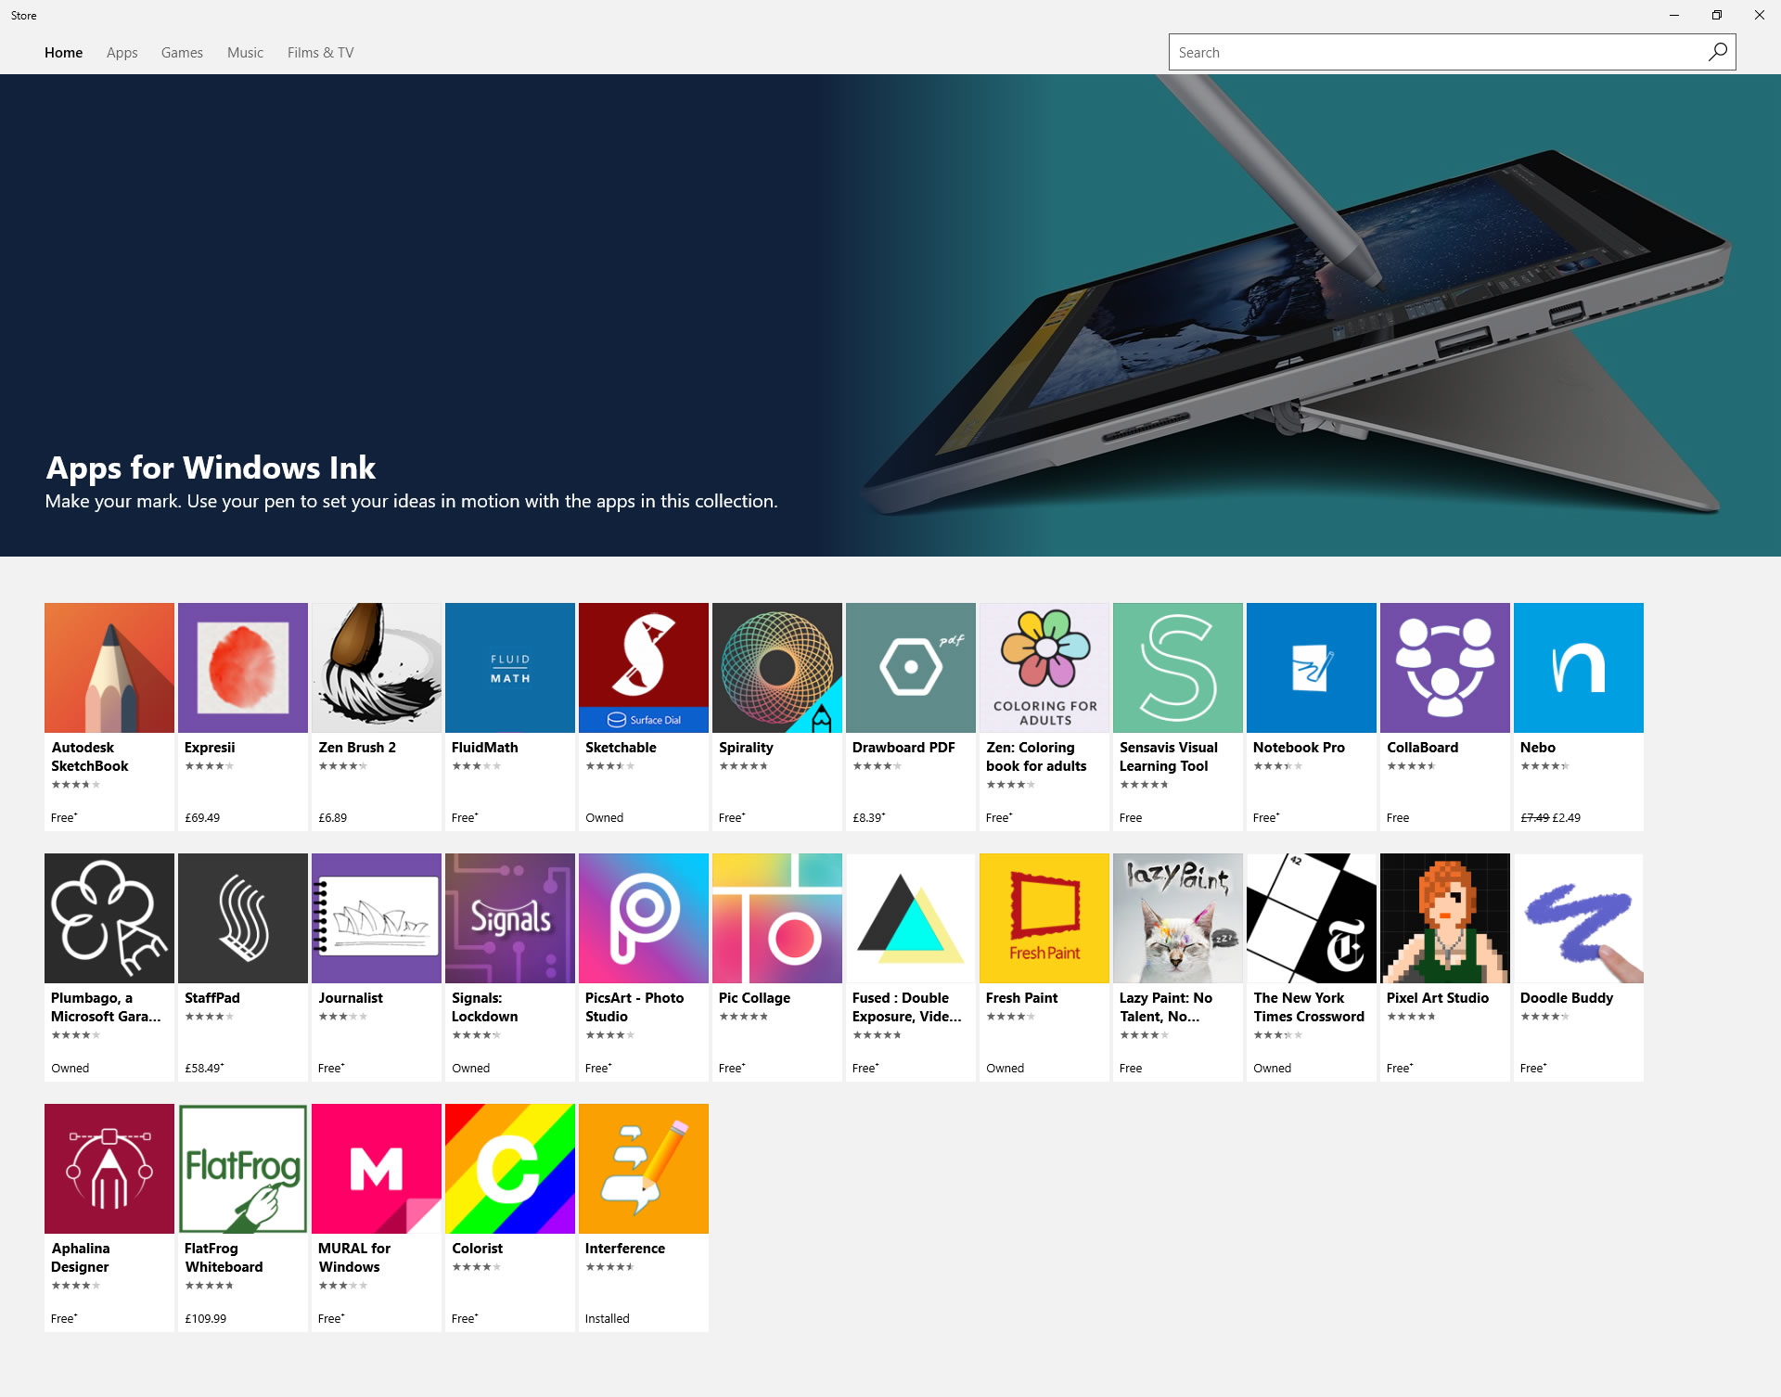Click the Pixel Art Studio title
Image resolution: width=1781 pixels, height=1397 pixels.
click(x=1437, y=998)
